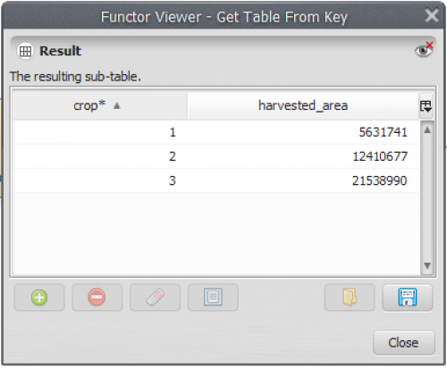Click the folder open table icon
The image size is (447, 368).
tap(350, 297)
